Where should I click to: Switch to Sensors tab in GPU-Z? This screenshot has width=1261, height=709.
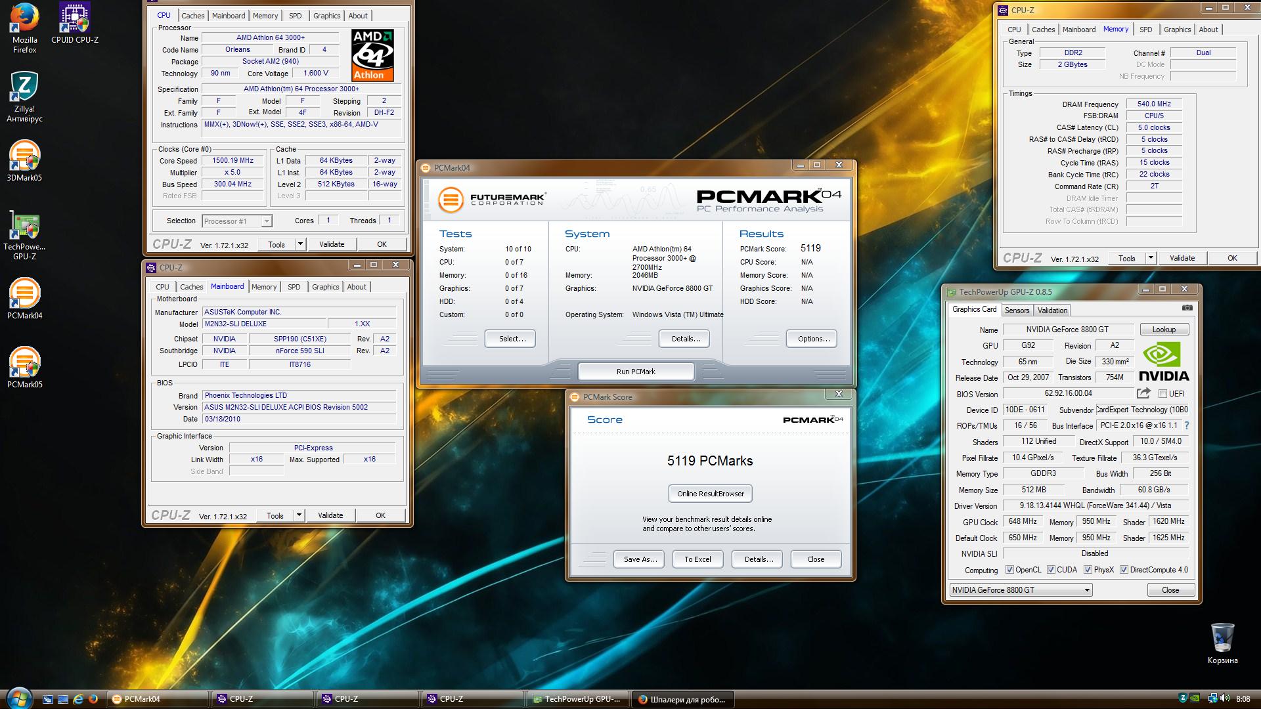coord(1017,311)
